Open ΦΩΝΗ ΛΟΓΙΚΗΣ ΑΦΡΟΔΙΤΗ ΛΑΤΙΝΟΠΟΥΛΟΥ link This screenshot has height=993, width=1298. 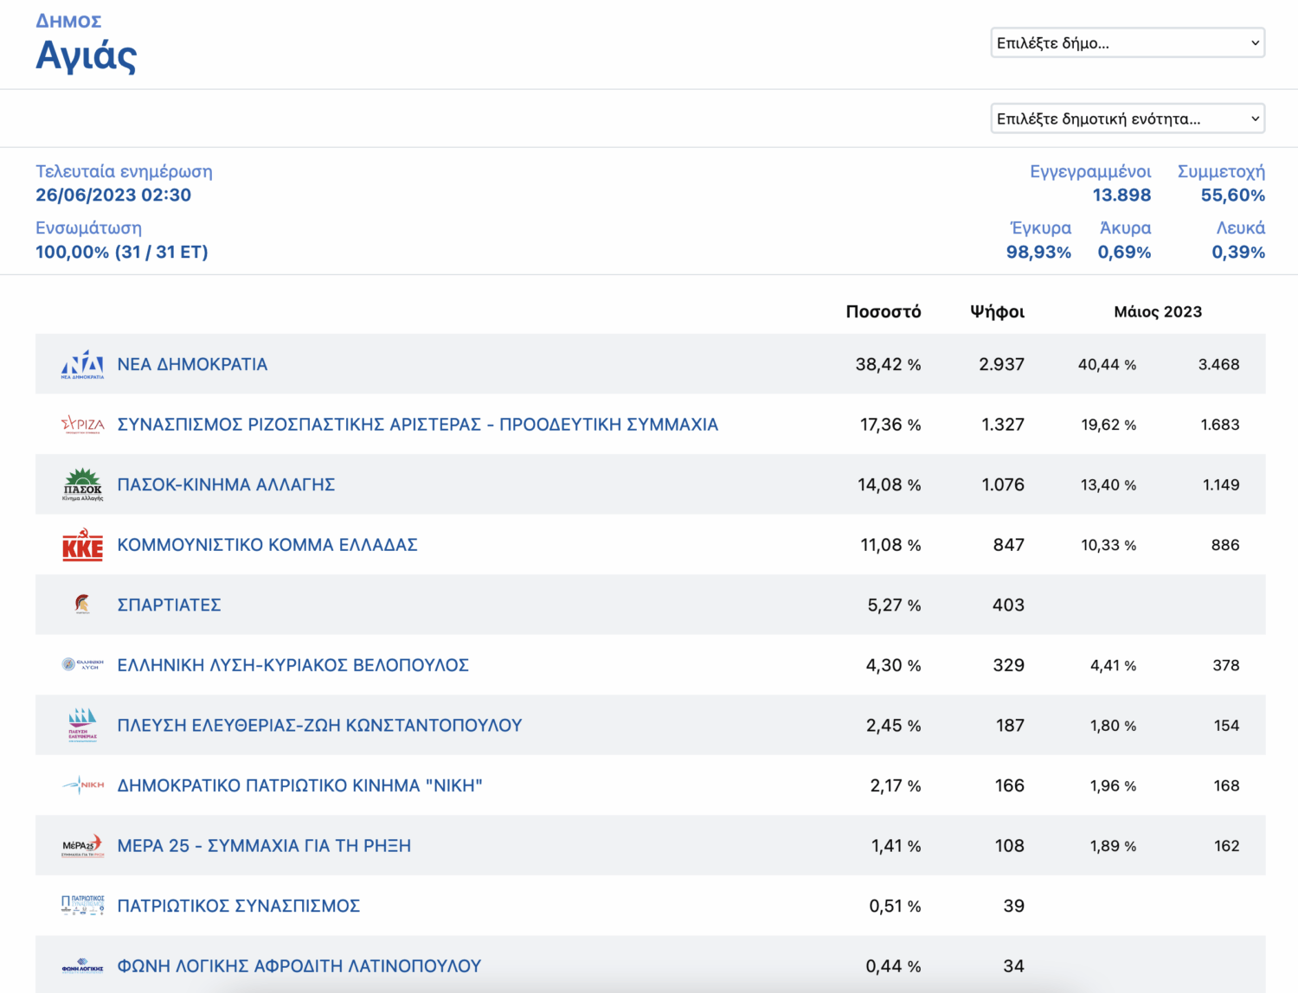[x=299, y=966]
